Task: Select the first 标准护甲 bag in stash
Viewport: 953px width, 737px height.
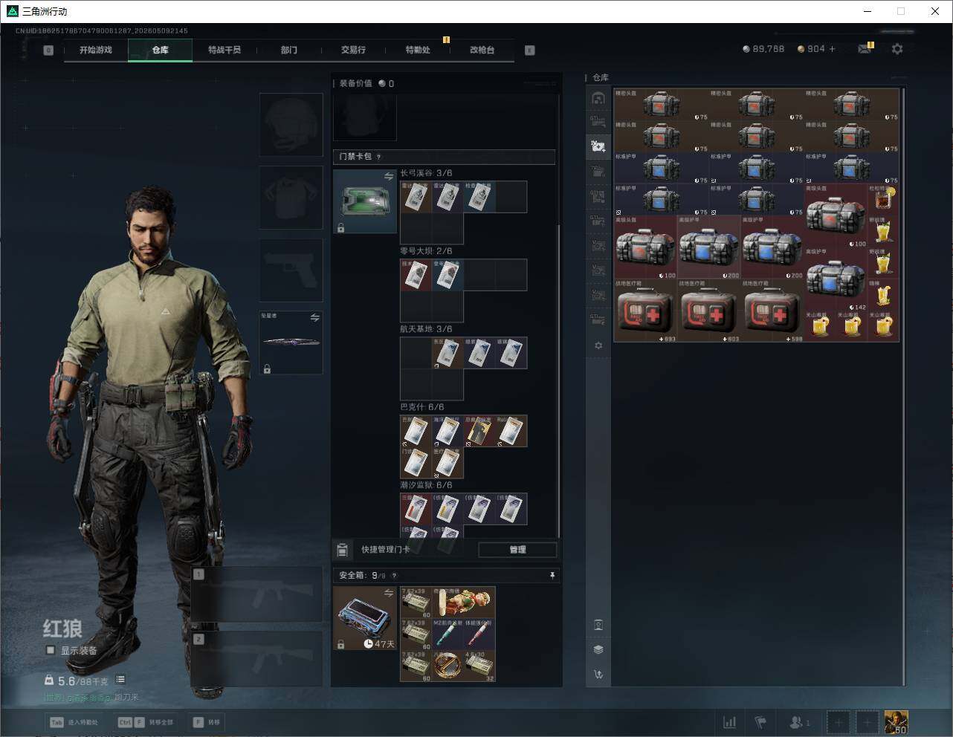Action: 661,168
